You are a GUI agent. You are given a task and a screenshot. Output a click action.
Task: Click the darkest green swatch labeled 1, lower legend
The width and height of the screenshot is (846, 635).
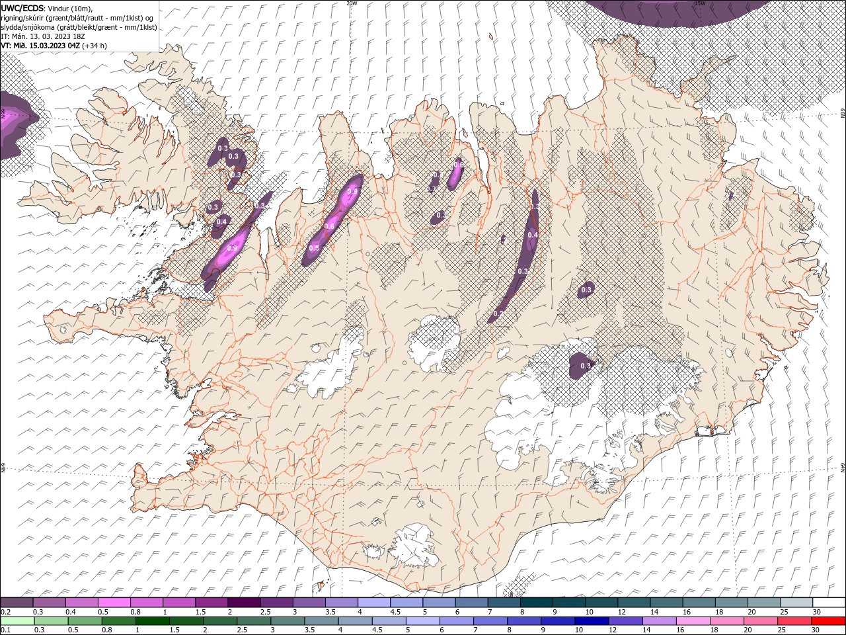tap(153, 621)
